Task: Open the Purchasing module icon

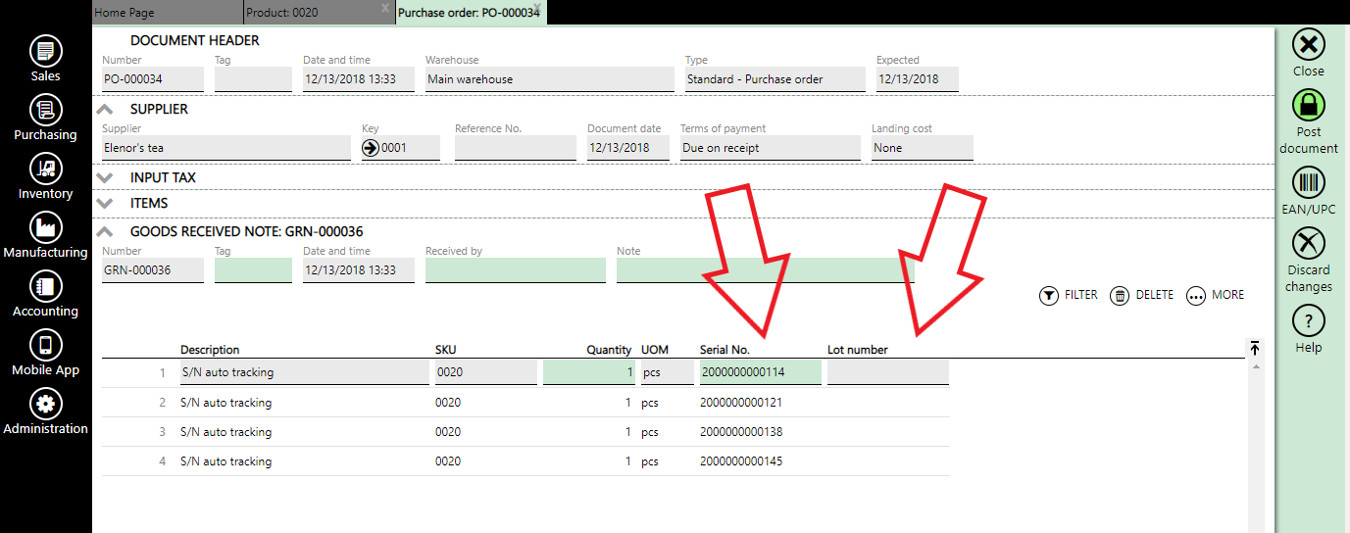Action: coord(45,111)
